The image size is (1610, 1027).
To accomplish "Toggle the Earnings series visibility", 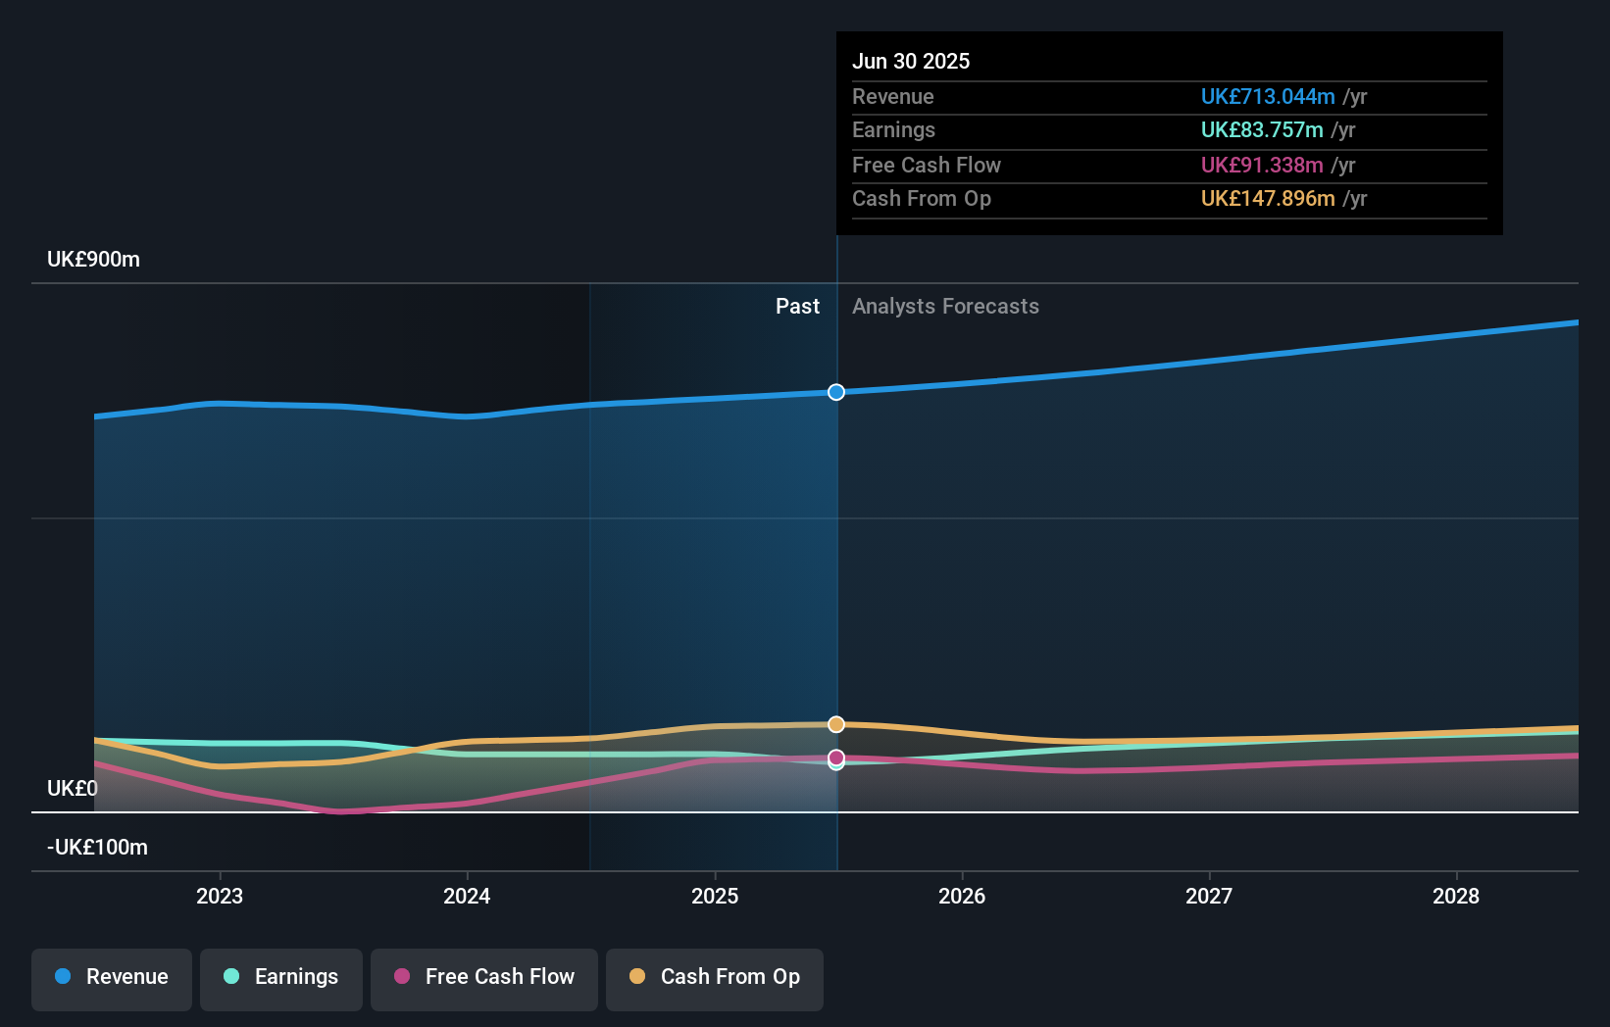I will click(x=281, y=979).
